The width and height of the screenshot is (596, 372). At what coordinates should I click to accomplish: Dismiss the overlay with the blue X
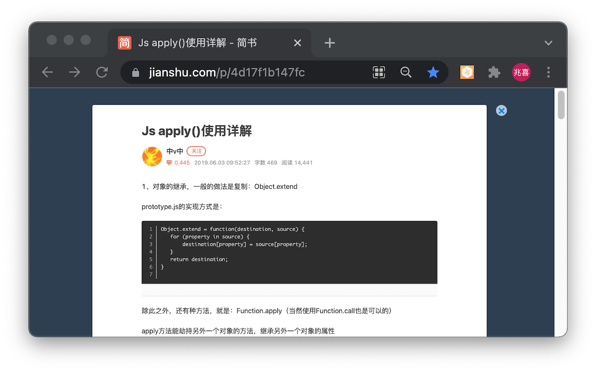(501, 111)
